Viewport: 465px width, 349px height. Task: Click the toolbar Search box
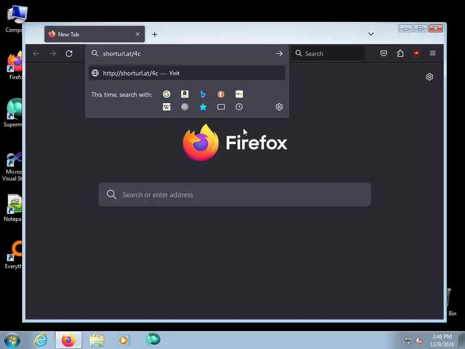(x=328, y=54)
